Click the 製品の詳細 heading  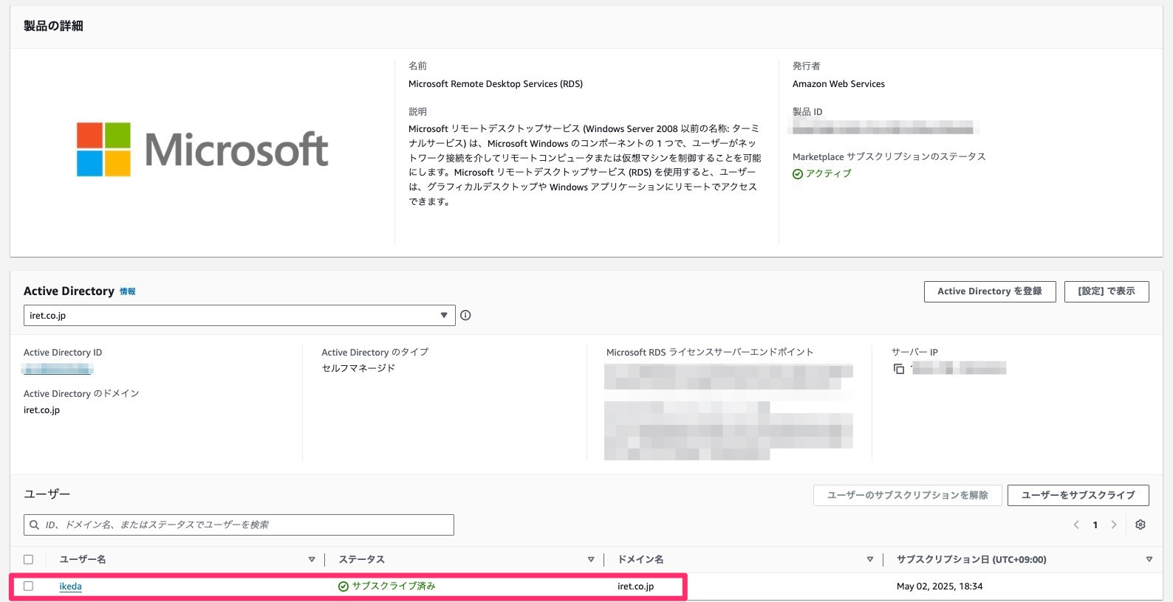53,26
